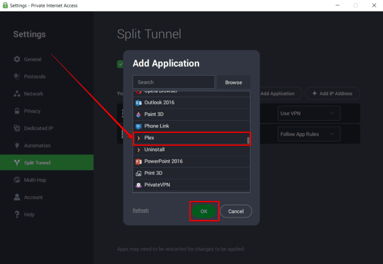Toggle the green Split Tunnel checkbox
This screenshot has height=264, width=383.
coord(120,64)
